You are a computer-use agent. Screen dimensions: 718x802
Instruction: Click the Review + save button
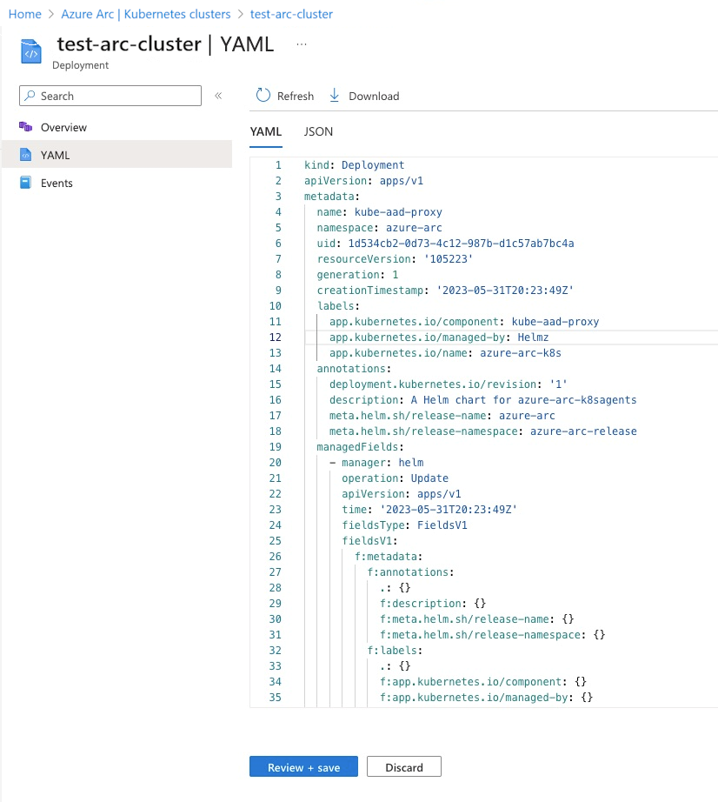point(302,766)
